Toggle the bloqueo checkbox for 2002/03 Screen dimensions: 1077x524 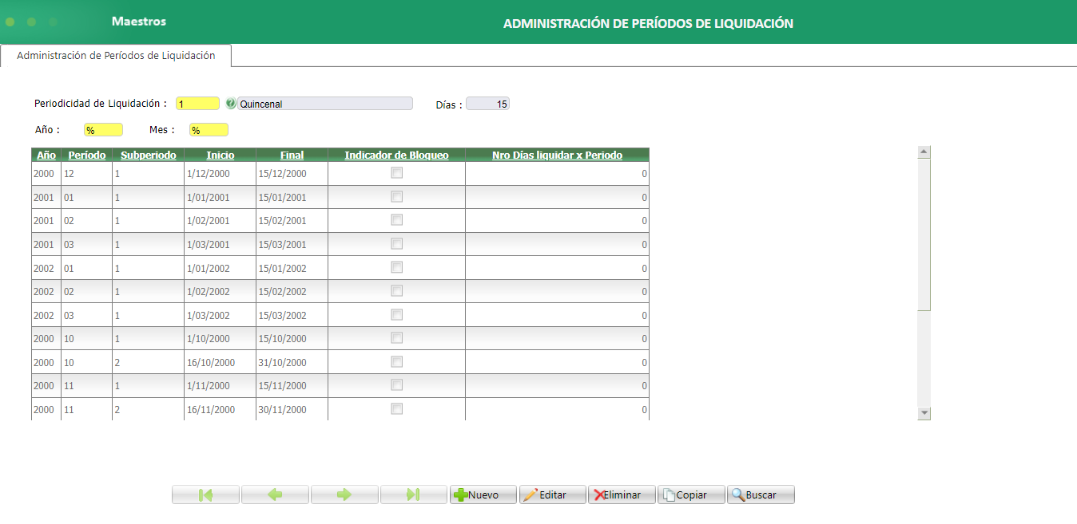click(396, 314)
